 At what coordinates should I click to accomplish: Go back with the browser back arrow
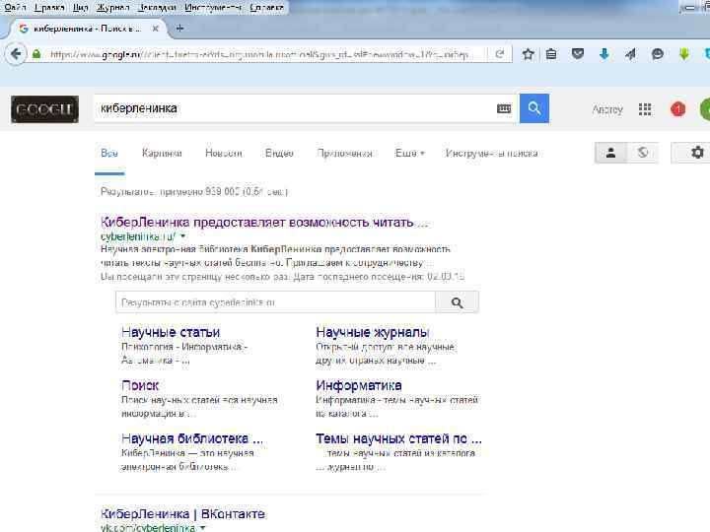coord(16,54)
